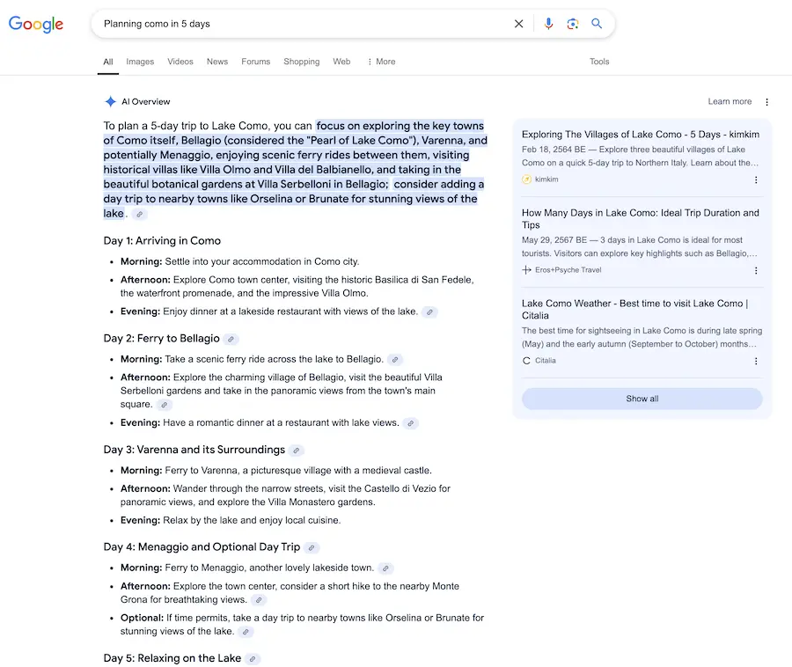Open the citation chip next to Ferry to Bellagio

(x=231, y=338)
